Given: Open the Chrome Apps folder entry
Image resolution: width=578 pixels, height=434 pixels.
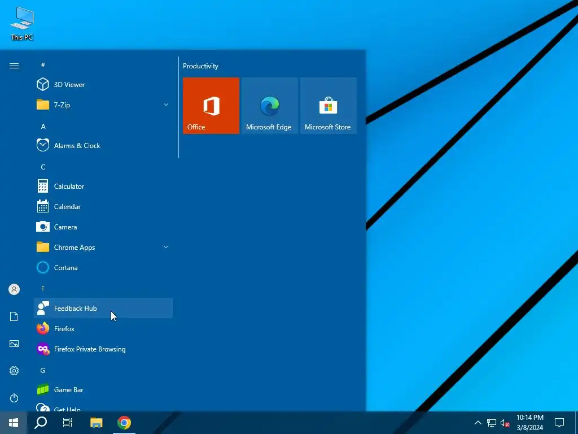Looking at the screenshot, I should (103, 248).
